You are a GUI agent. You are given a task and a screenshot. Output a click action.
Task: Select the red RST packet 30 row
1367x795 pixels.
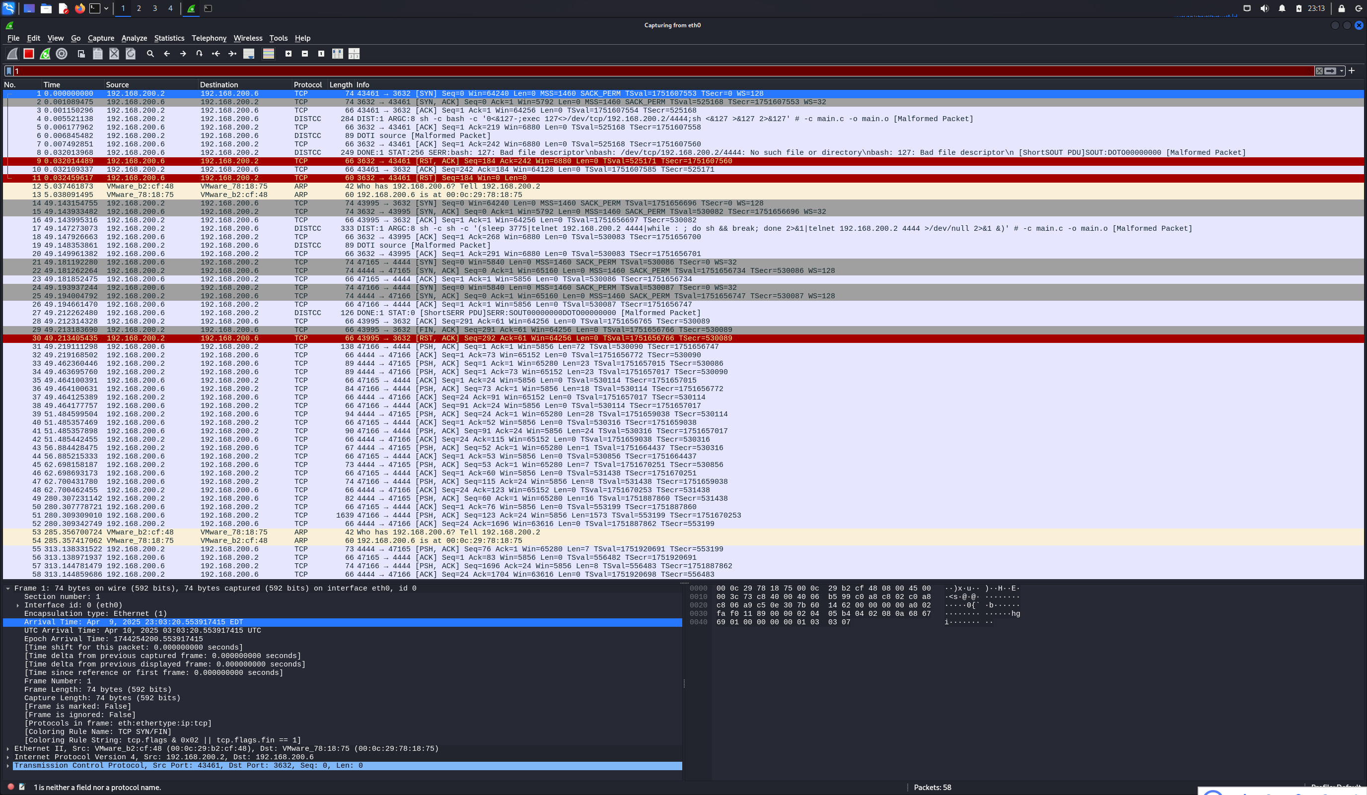380,338
